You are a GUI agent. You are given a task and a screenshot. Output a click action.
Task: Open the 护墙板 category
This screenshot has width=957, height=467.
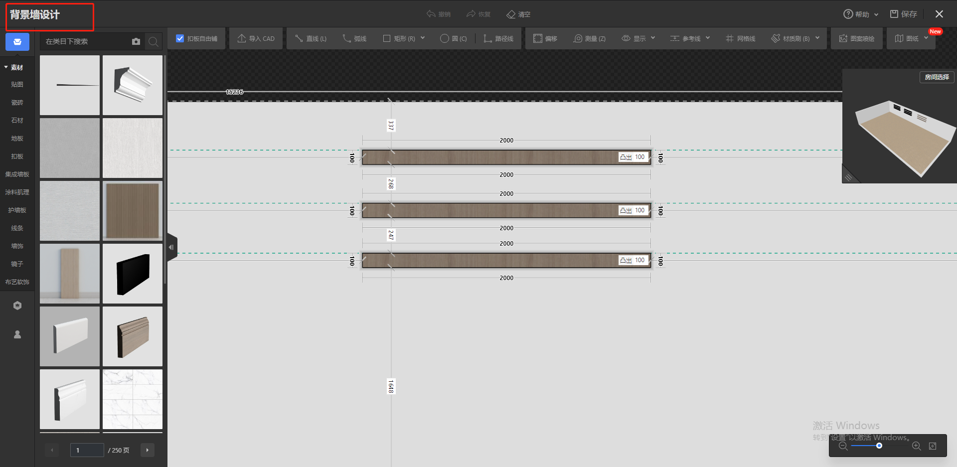(x=17, y=210)
